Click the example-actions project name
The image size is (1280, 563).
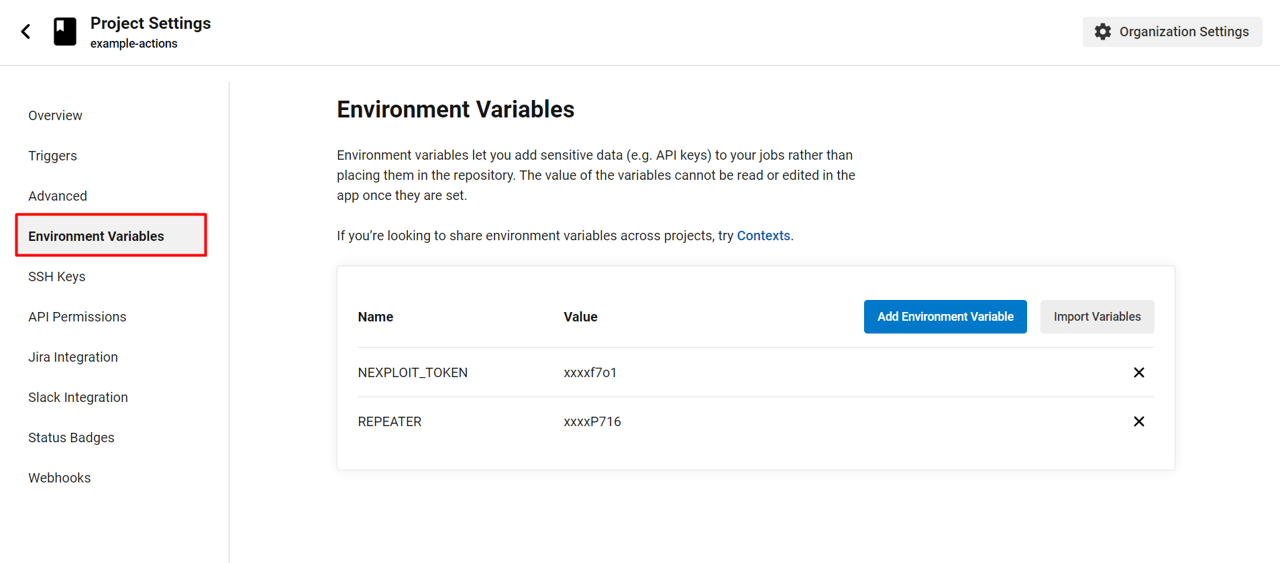pos(134,44)
